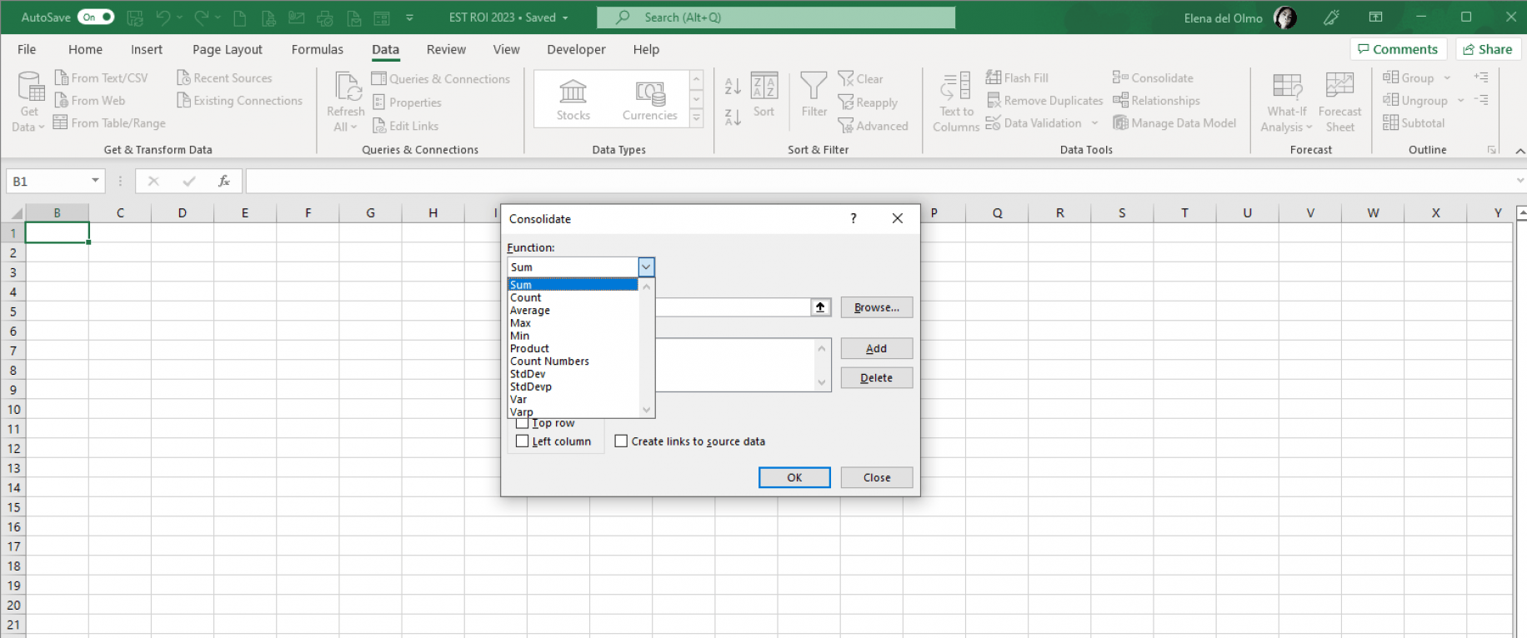Open the Ungroup dropdown arrow
The image size is (1527, 638).
(1460, 101)
